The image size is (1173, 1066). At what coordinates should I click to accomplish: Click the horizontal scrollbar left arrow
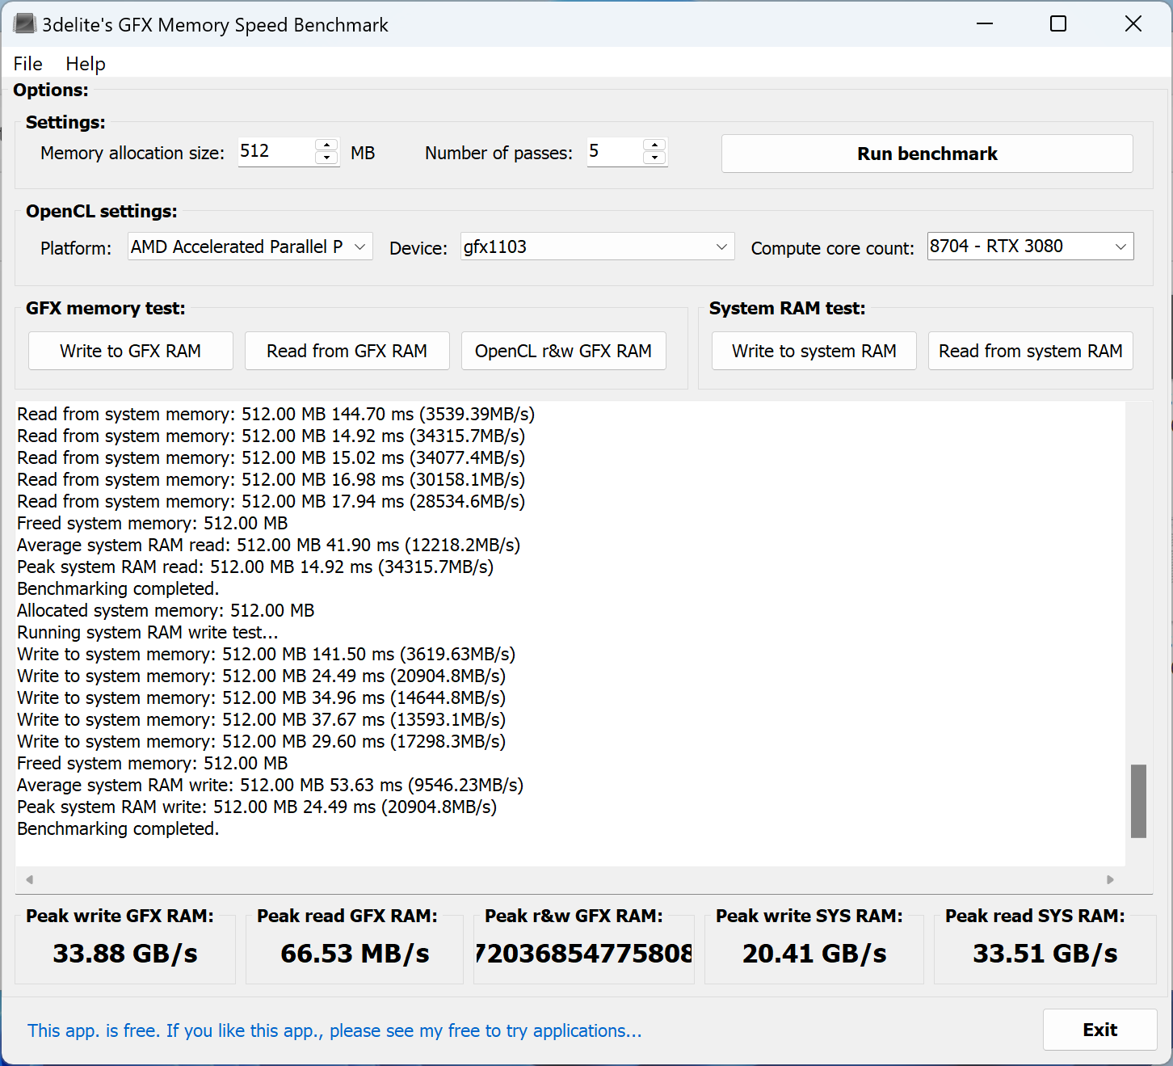29,879
